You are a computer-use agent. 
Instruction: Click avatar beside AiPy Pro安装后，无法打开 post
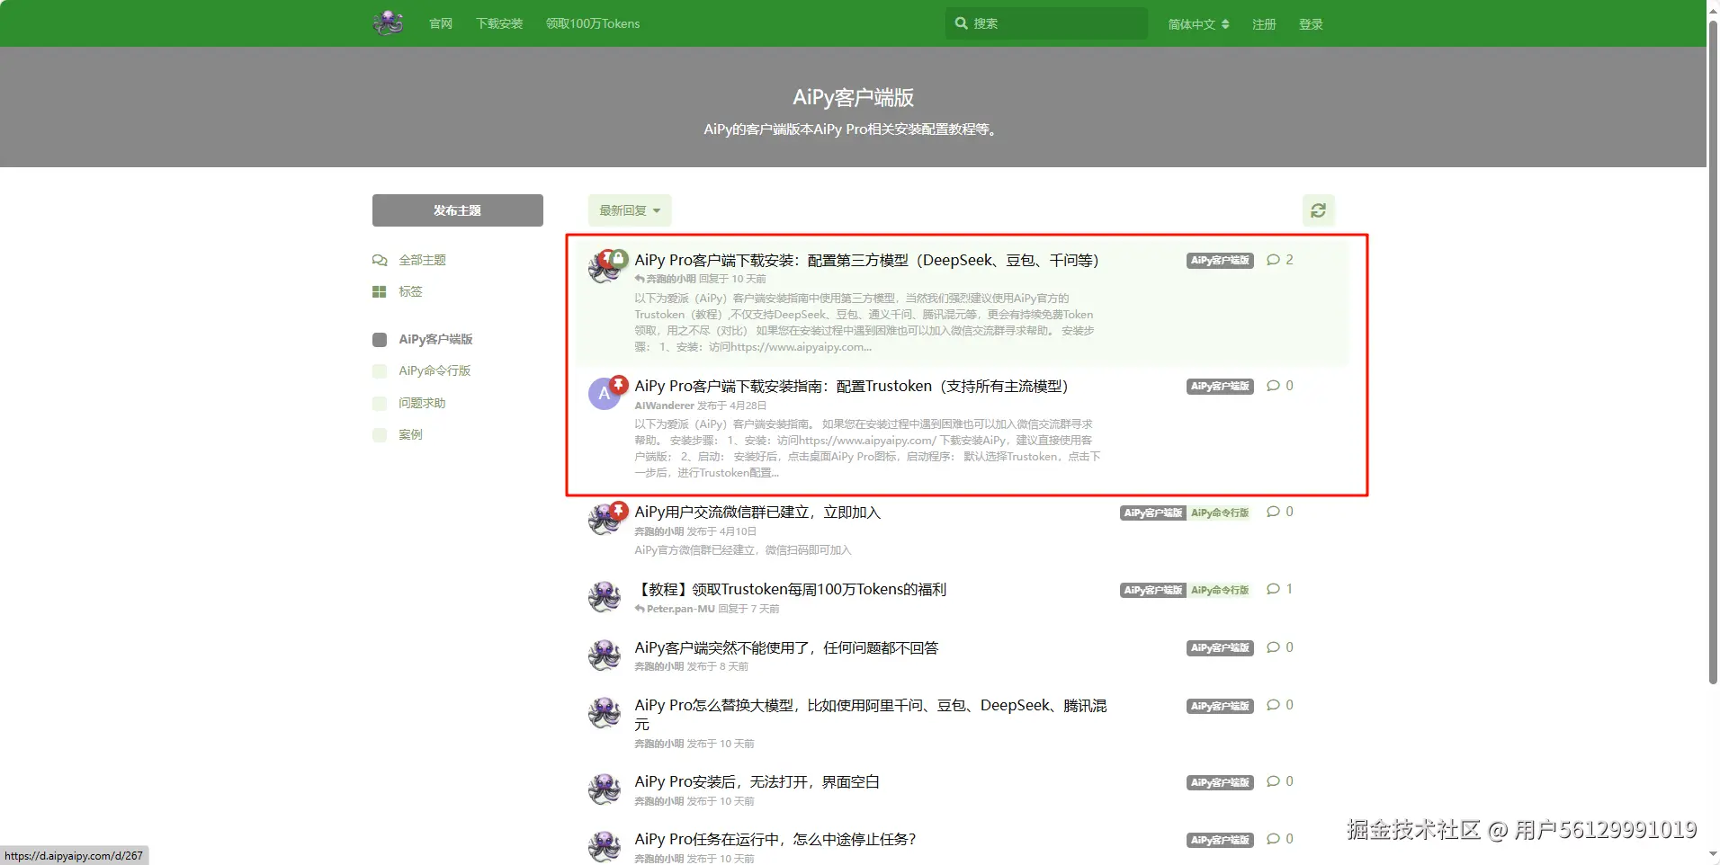pos(604,789)
